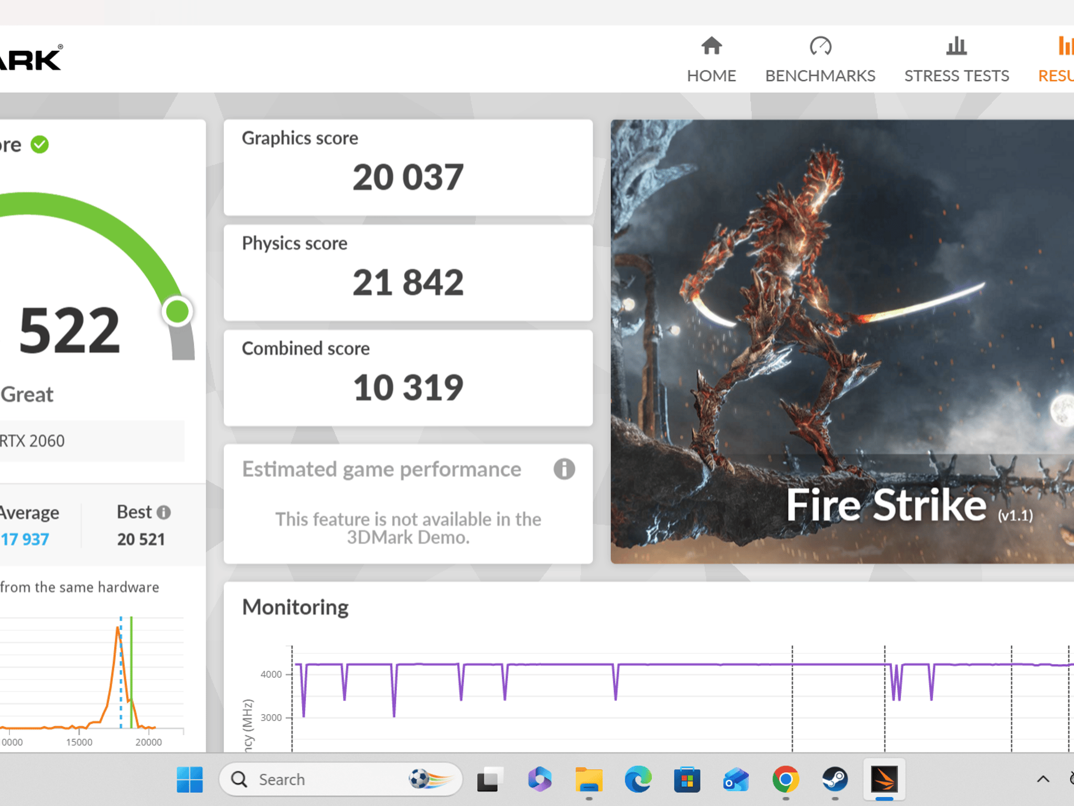Click the Estimated game performance heading
This screenshot has height=806, width=1074.
click(x=382, y=469)
